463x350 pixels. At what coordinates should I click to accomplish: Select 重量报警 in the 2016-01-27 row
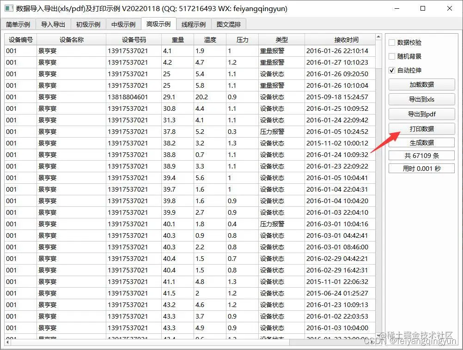pos(282,62)
